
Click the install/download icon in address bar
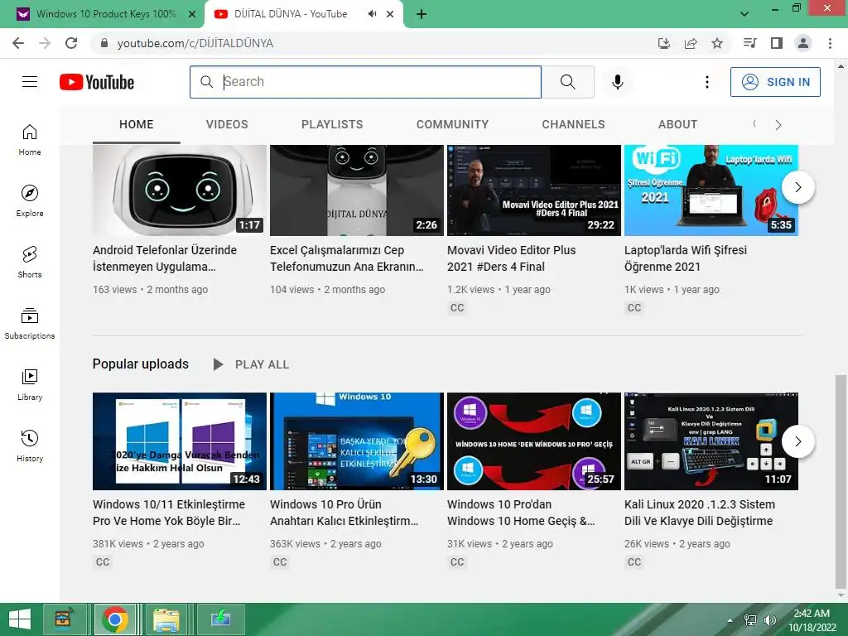(x=664, y=43)
